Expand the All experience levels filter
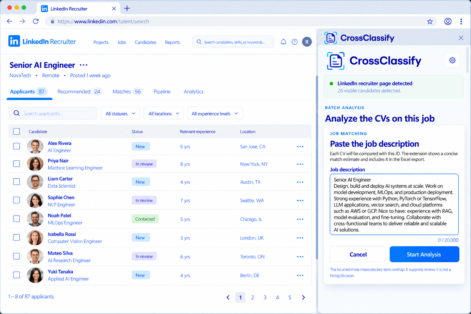Screen dimensions: 471x314 (x=215, y=113)
